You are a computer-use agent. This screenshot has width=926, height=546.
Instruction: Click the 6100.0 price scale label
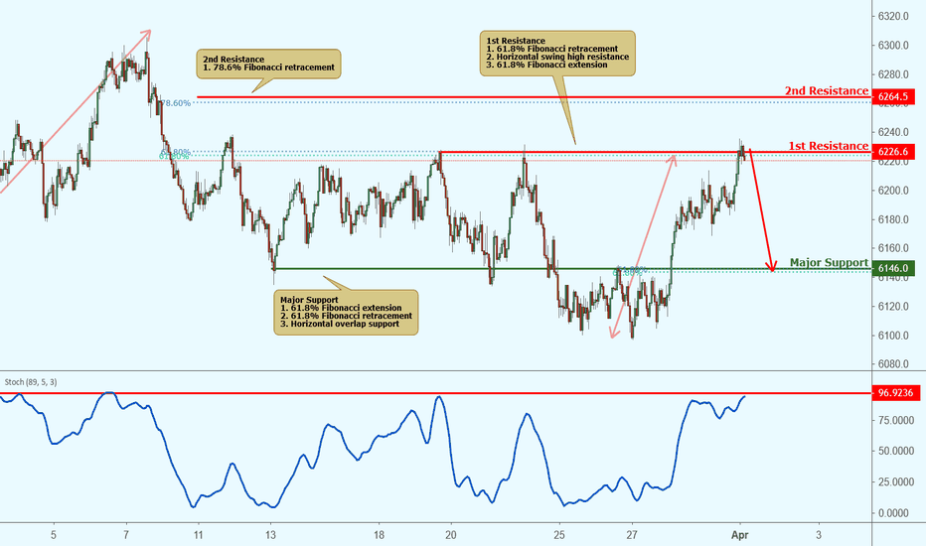tap(893, 336)
